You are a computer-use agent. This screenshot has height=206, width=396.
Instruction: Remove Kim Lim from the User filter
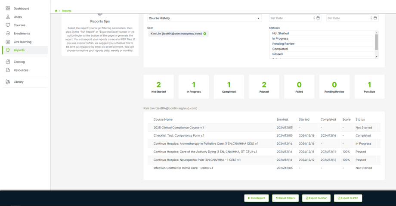tap(205, 34)
